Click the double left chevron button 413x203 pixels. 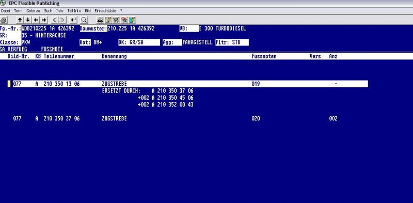pos(54,20)
